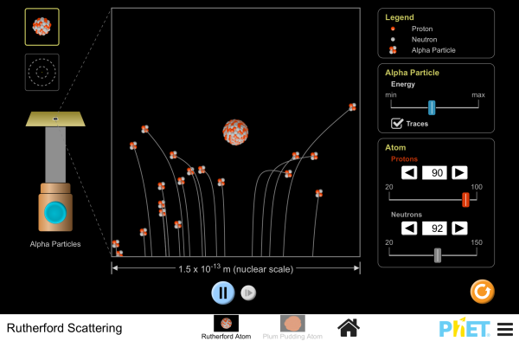
Task: Turn off the alpha particle gun
Action: coord(55,213)
